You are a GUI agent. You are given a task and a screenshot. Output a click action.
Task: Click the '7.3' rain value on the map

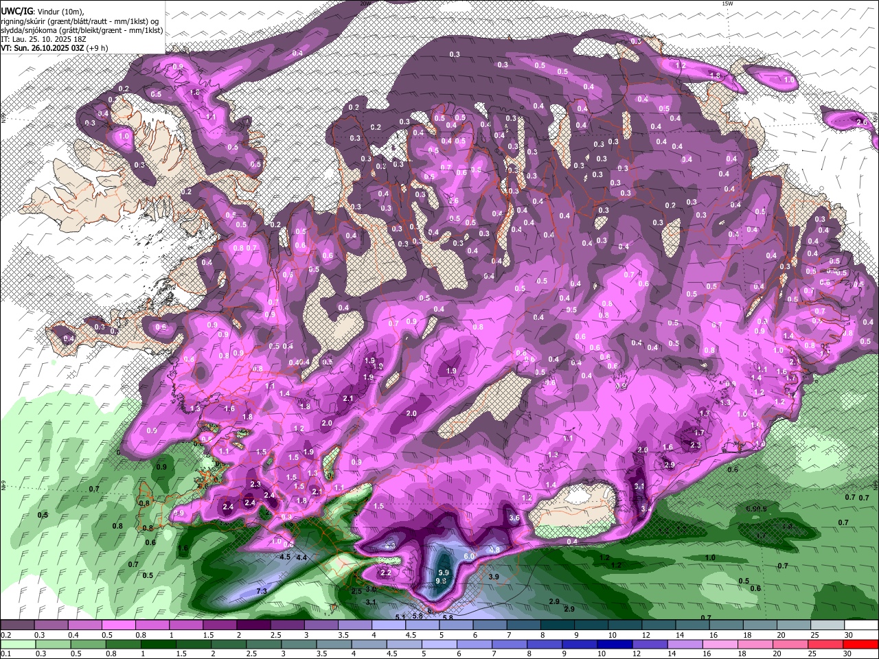[262, 591]
